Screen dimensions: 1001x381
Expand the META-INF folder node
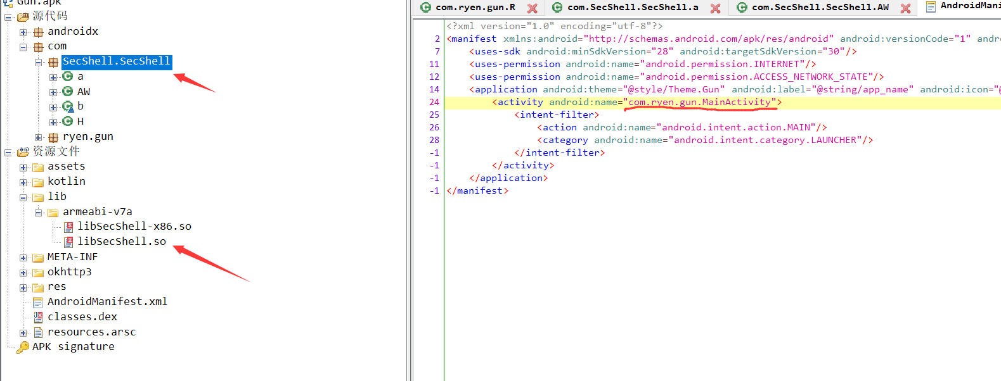pos(23,258)
